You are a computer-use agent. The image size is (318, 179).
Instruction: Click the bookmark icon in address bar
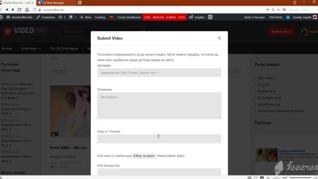[x=273, y=10]
